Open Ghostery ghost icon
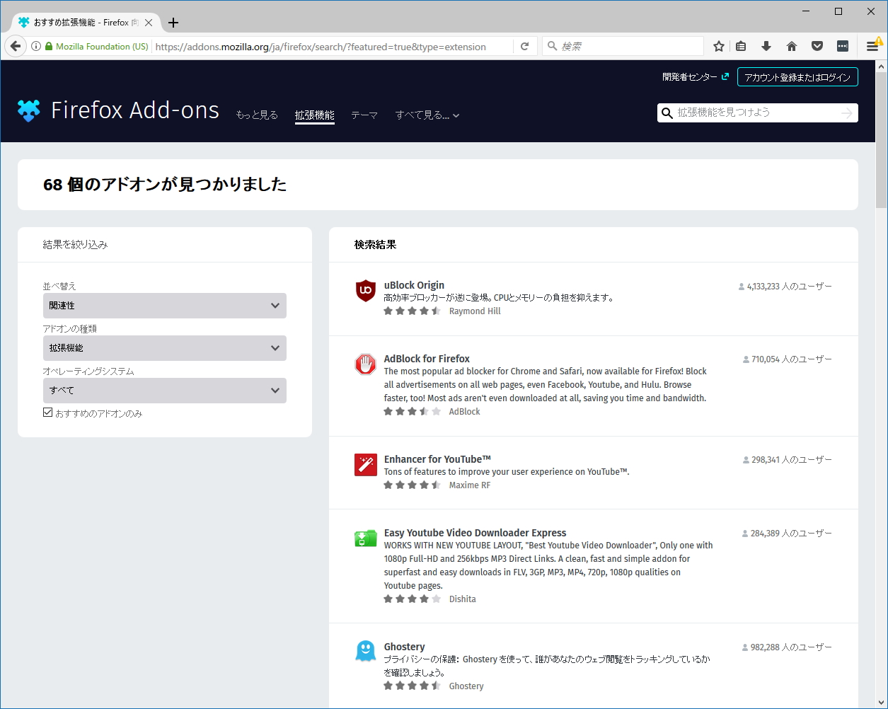This screenshot has width=888, height=709. coord(366,651)
